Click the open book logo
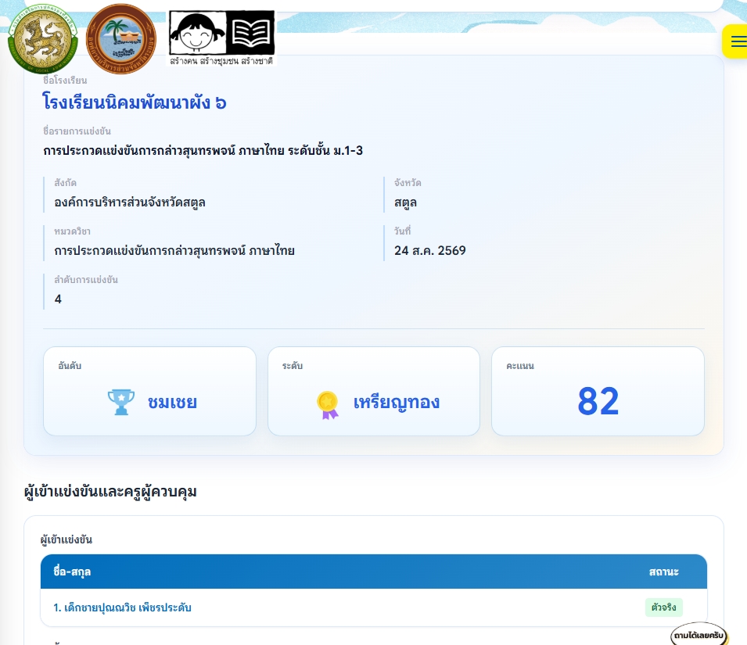This screenshot has width=747, height=645. pos(250,34)
